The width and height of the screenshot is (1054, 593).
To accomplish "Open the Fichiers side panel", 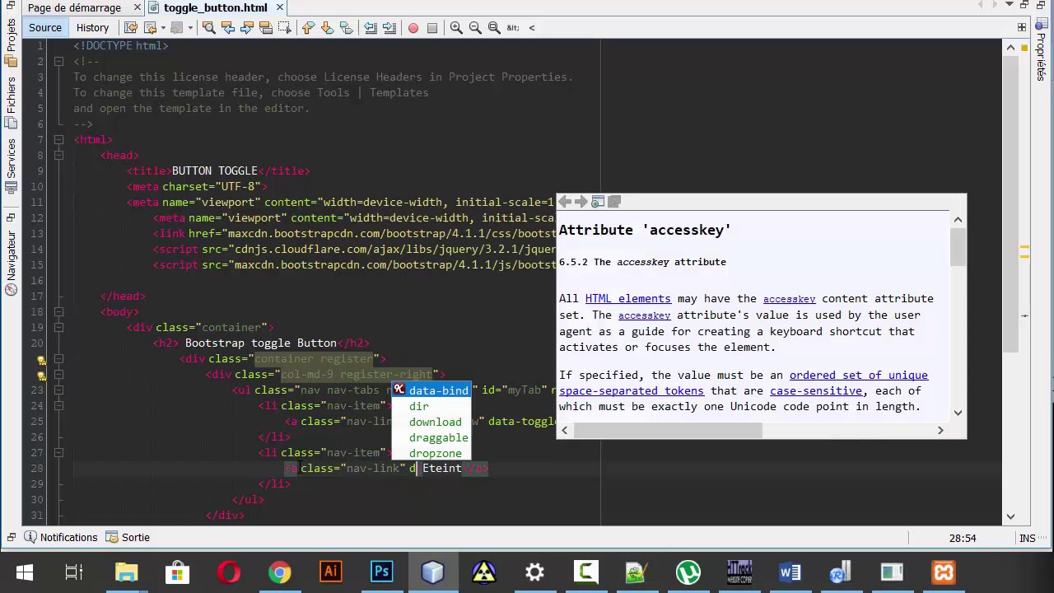I will tap(11, 101).
